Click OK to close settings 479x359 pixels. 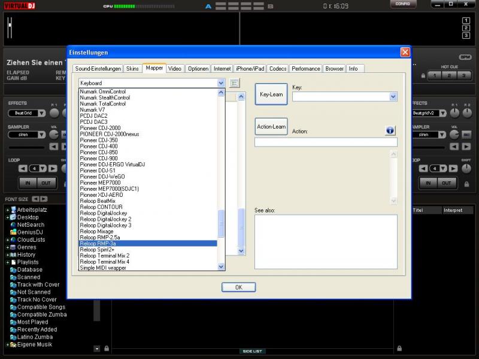click(x=238, y=287)
